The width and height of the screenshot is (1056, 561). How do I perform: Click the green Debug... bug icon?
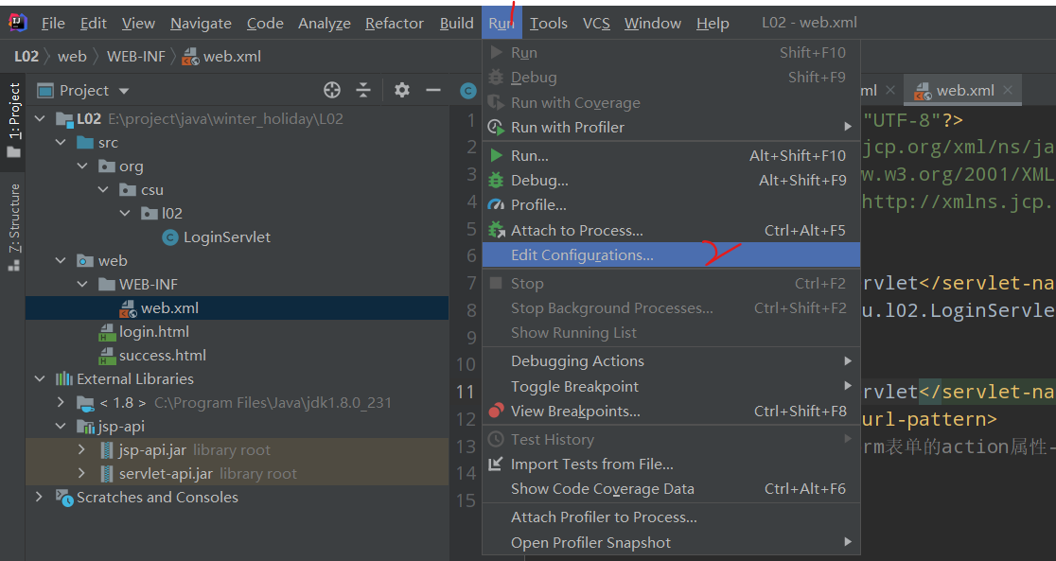[496, 181]
